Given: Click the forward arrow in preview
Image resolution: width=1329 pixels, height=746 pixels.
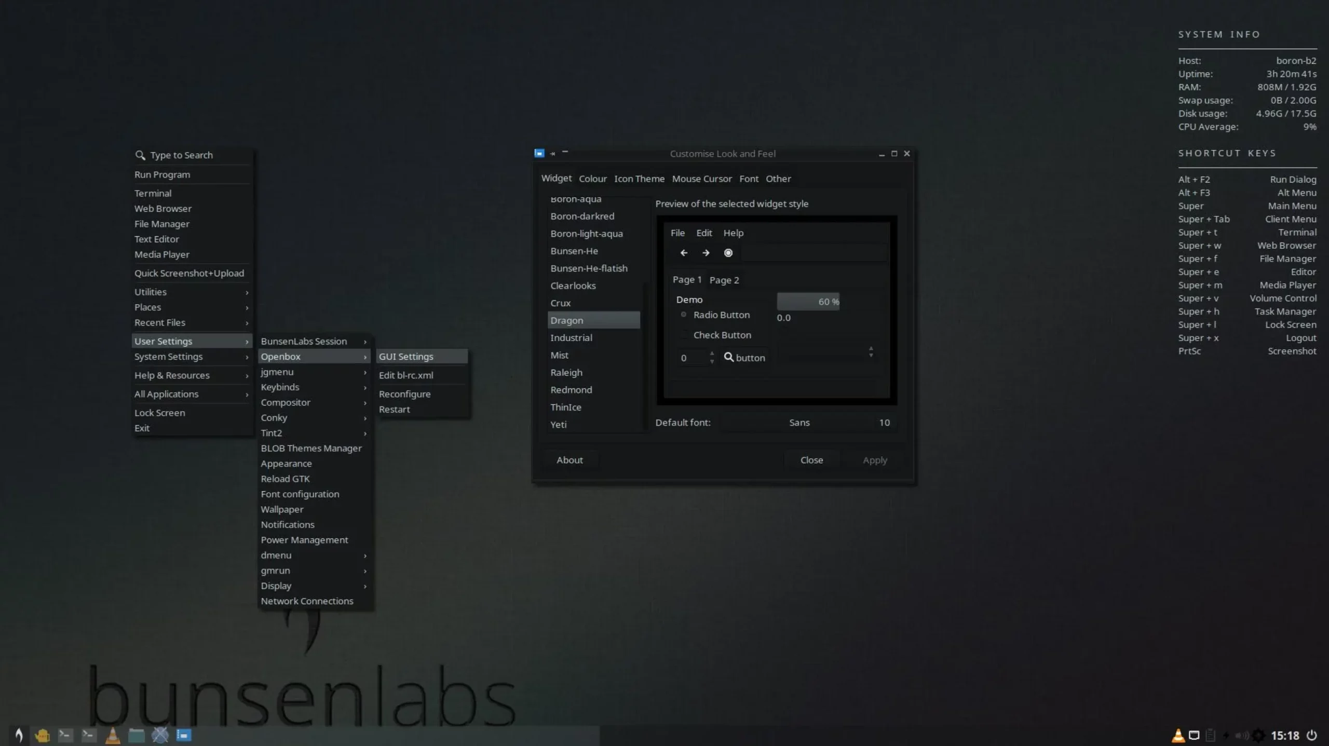Looking at the screenshot, I should point(706,253).
